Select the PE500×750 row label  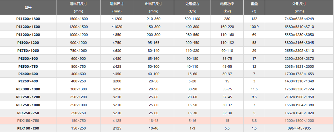(x=28, y=66)
